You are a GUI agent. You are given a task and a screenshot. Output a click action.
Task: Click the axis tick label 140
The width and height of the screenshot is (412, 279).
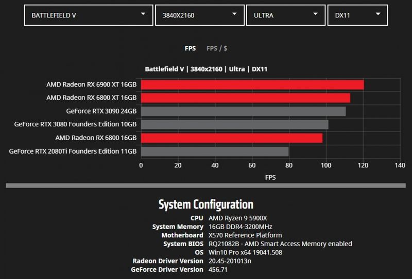pos(400,165)
